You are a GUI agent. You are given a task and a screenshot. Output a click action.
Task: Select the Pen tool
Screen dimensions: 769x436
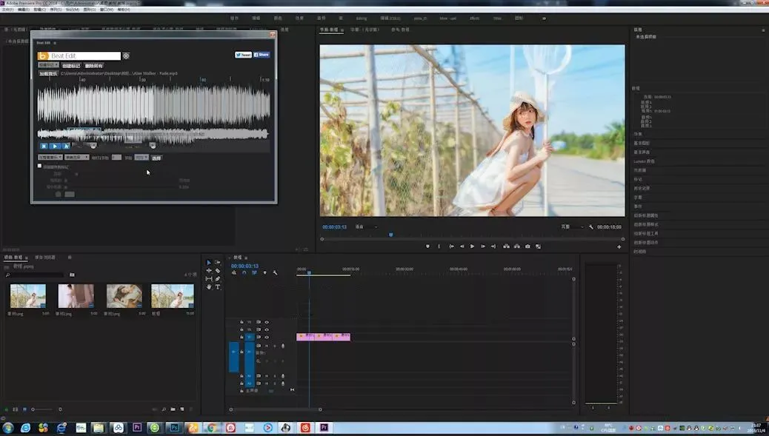click(218, 279)
